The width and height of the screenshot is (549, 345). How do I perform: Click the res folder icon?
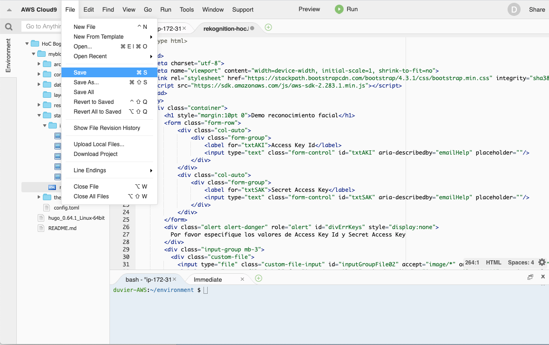click(x=47, y=105)
